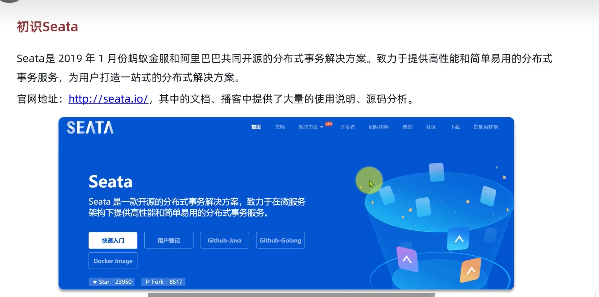The height and width of the screenshot is (297, 599).
Task: Click the horizontal scrollbar at bottom
Action: pyautogui.click(x=291, y=295)
